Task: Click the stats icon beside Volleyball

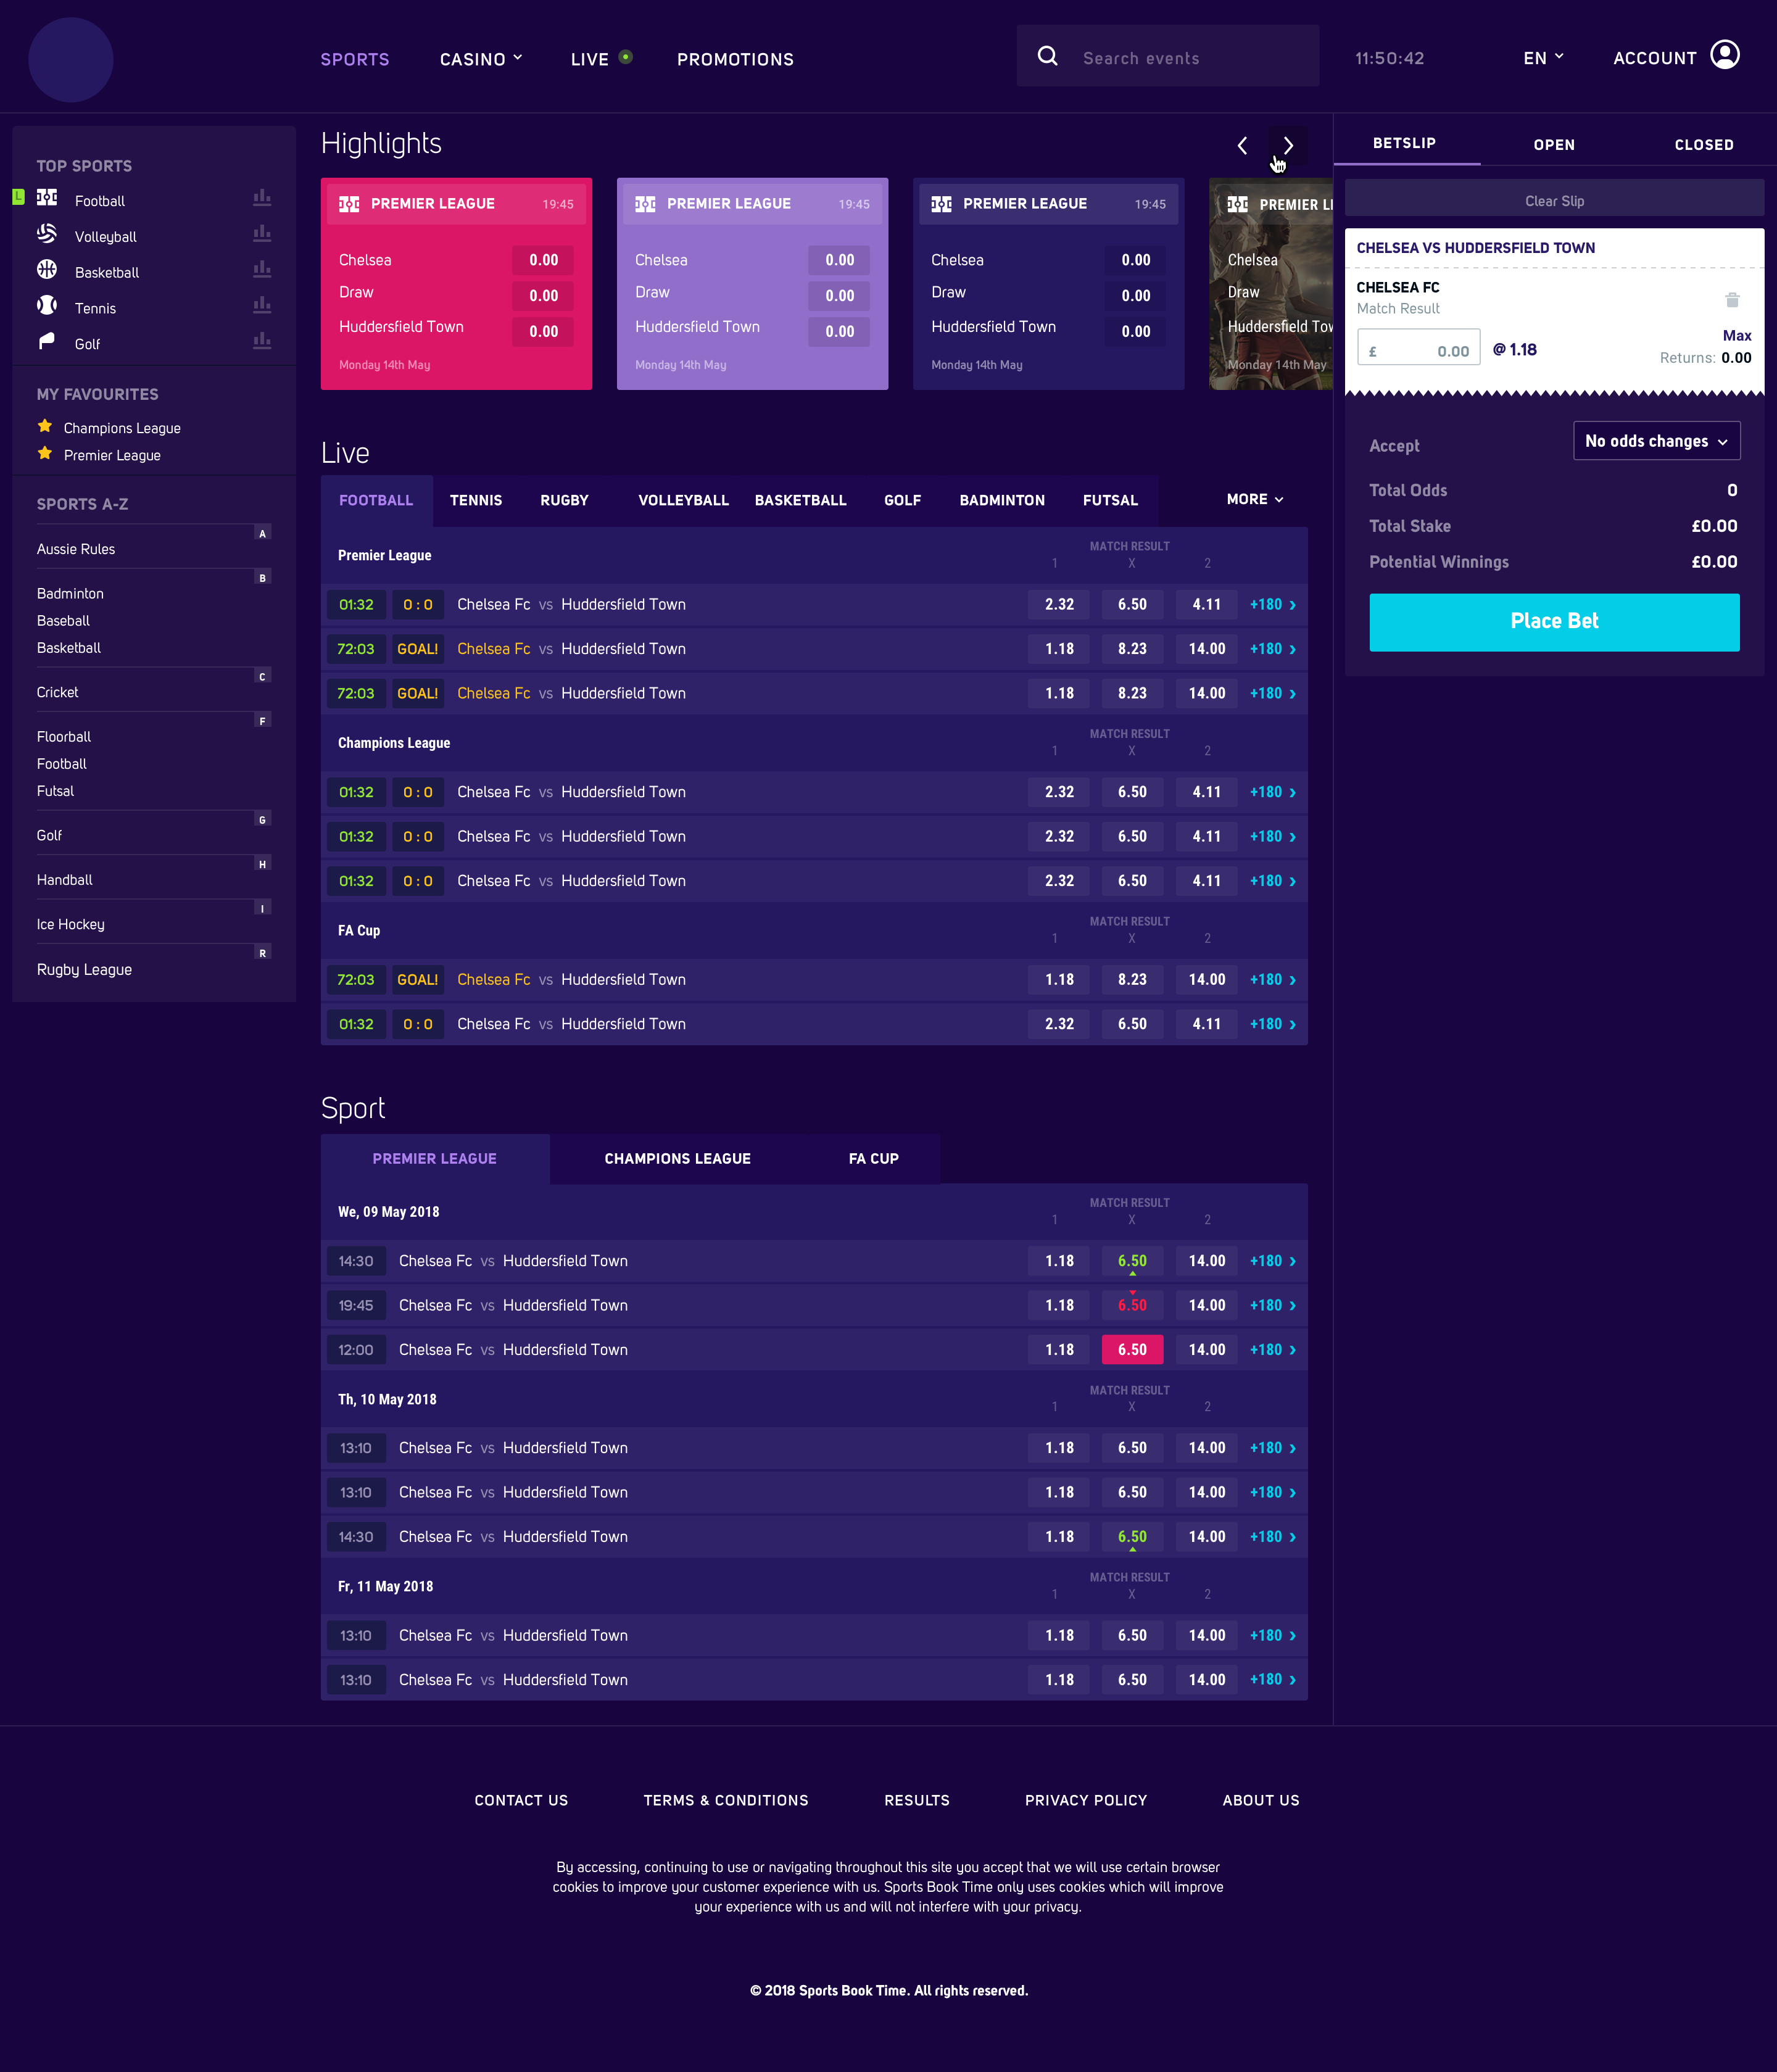Action: coord(262,234)
